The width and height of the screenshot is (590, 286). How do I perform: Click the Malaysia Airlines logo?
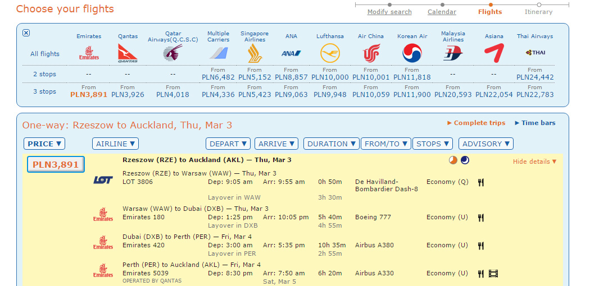point(453,53)
